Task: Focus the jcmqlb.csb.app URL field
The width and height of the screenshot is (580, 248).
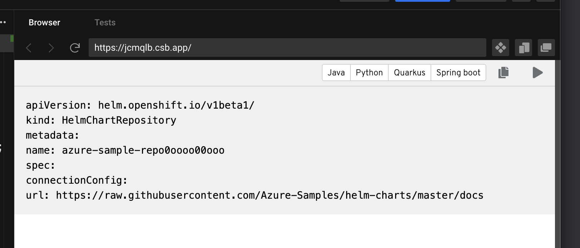Action: 286,48
